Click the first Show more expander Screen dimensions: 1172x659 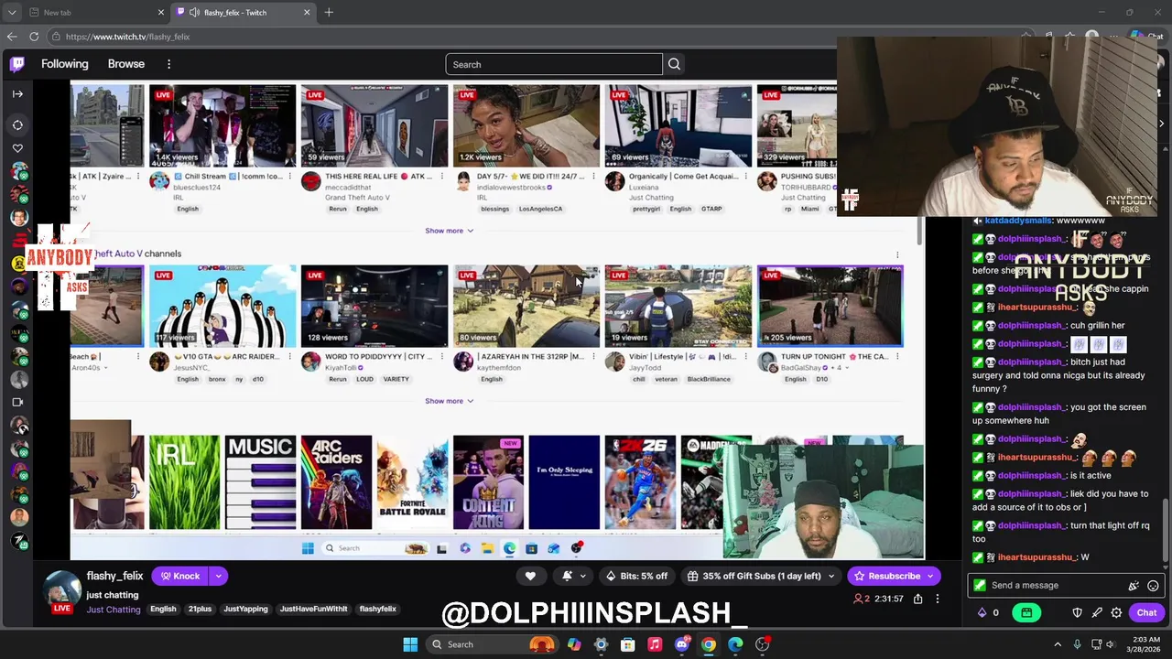(449, 231)
